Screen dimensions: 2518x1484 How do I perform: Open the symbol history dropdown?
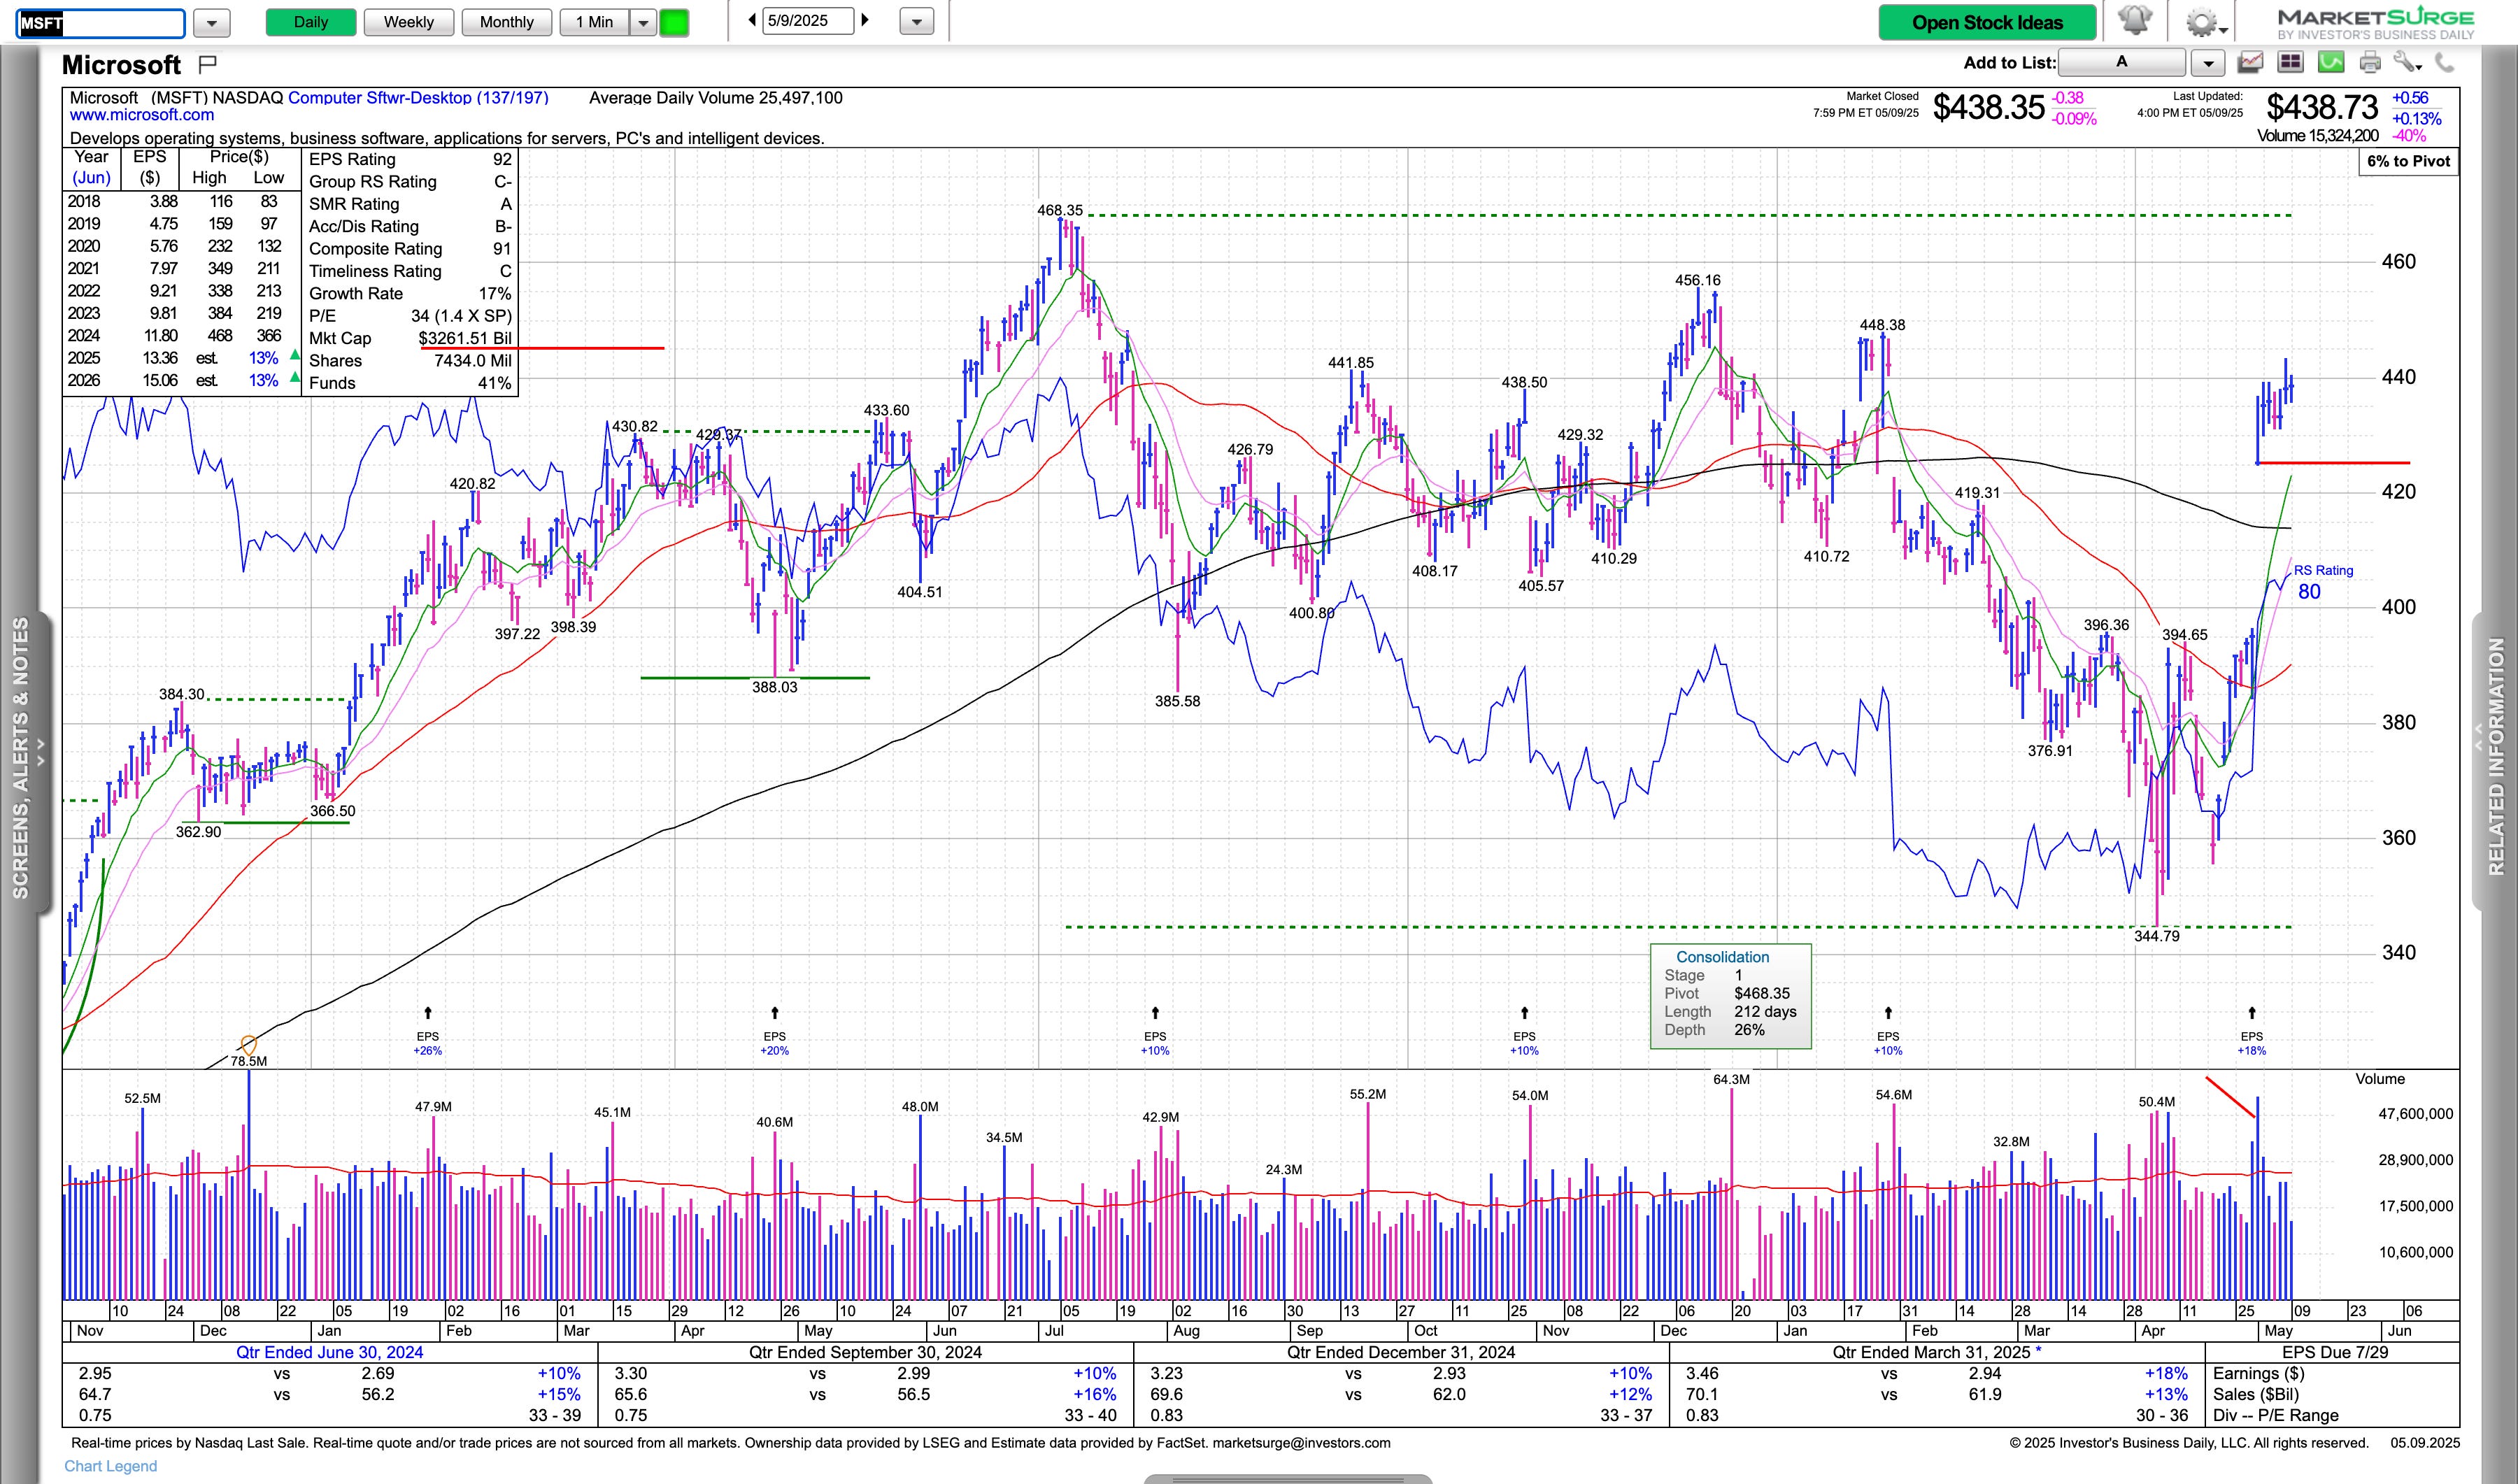211,22
